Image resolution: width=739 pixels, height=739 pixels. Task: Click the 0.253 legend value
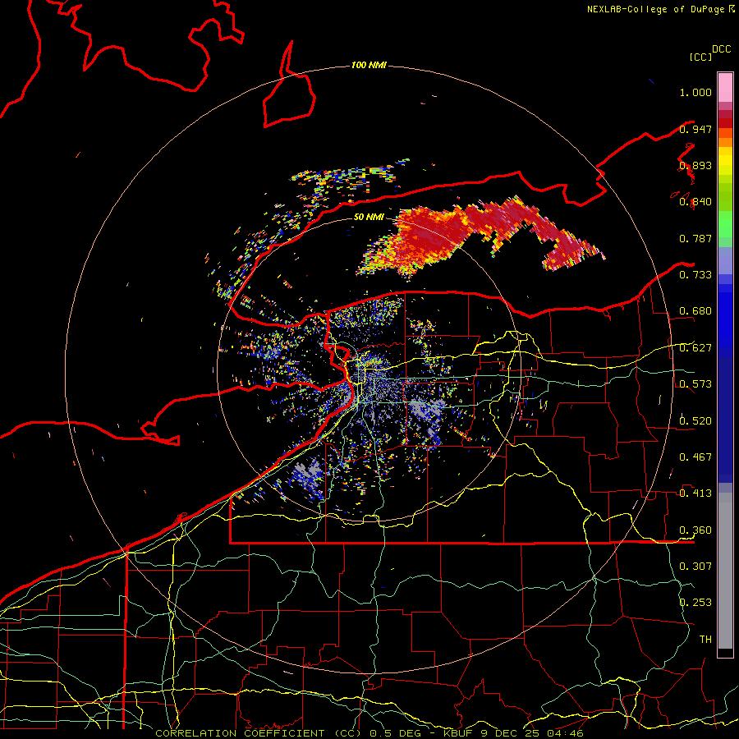point(695,603)
